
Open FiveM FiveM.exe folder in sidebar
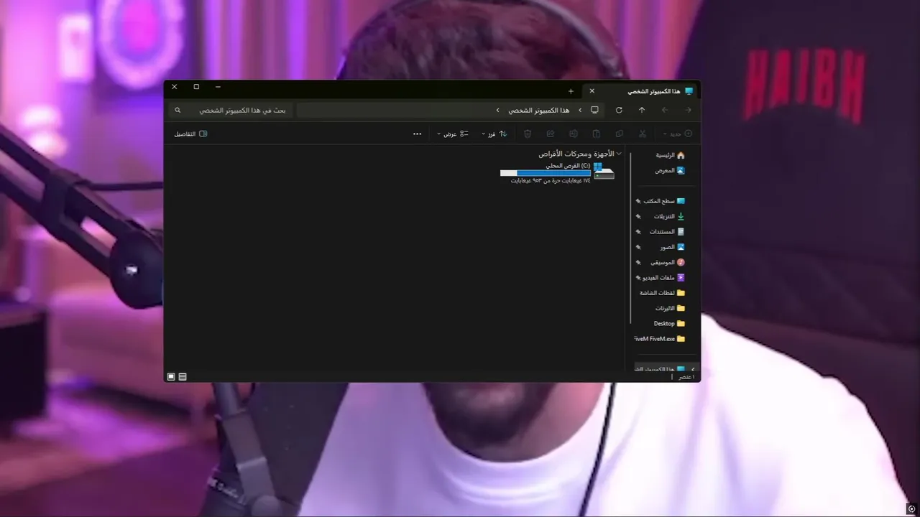(661, 339)
